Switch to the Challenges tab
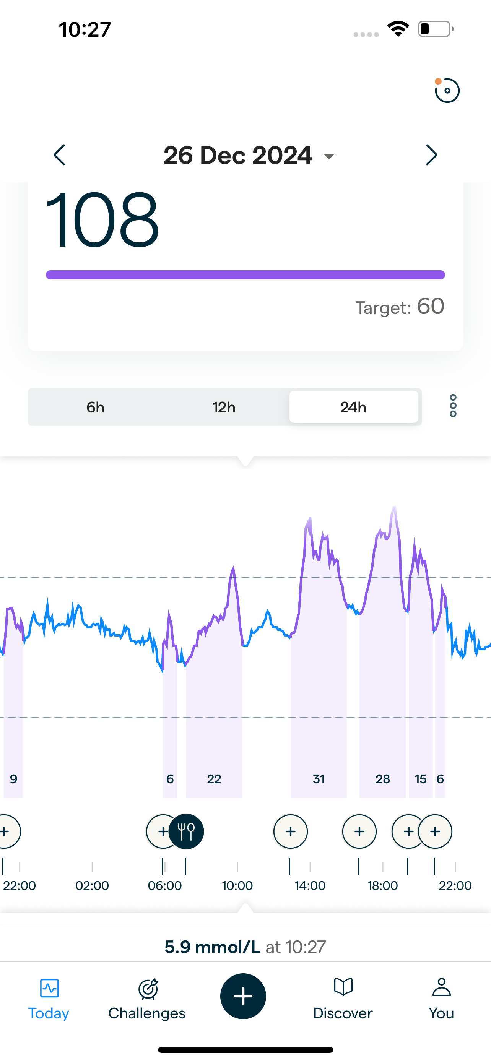This screenshot has width=491, height=1062. click(147, 999)
